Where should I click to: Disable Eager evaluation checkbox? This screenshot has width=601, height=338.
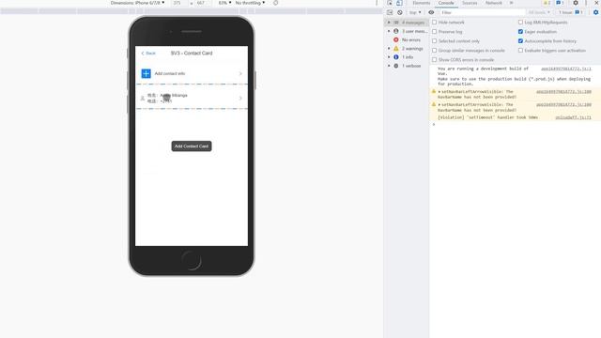click(x=520, y=31)
